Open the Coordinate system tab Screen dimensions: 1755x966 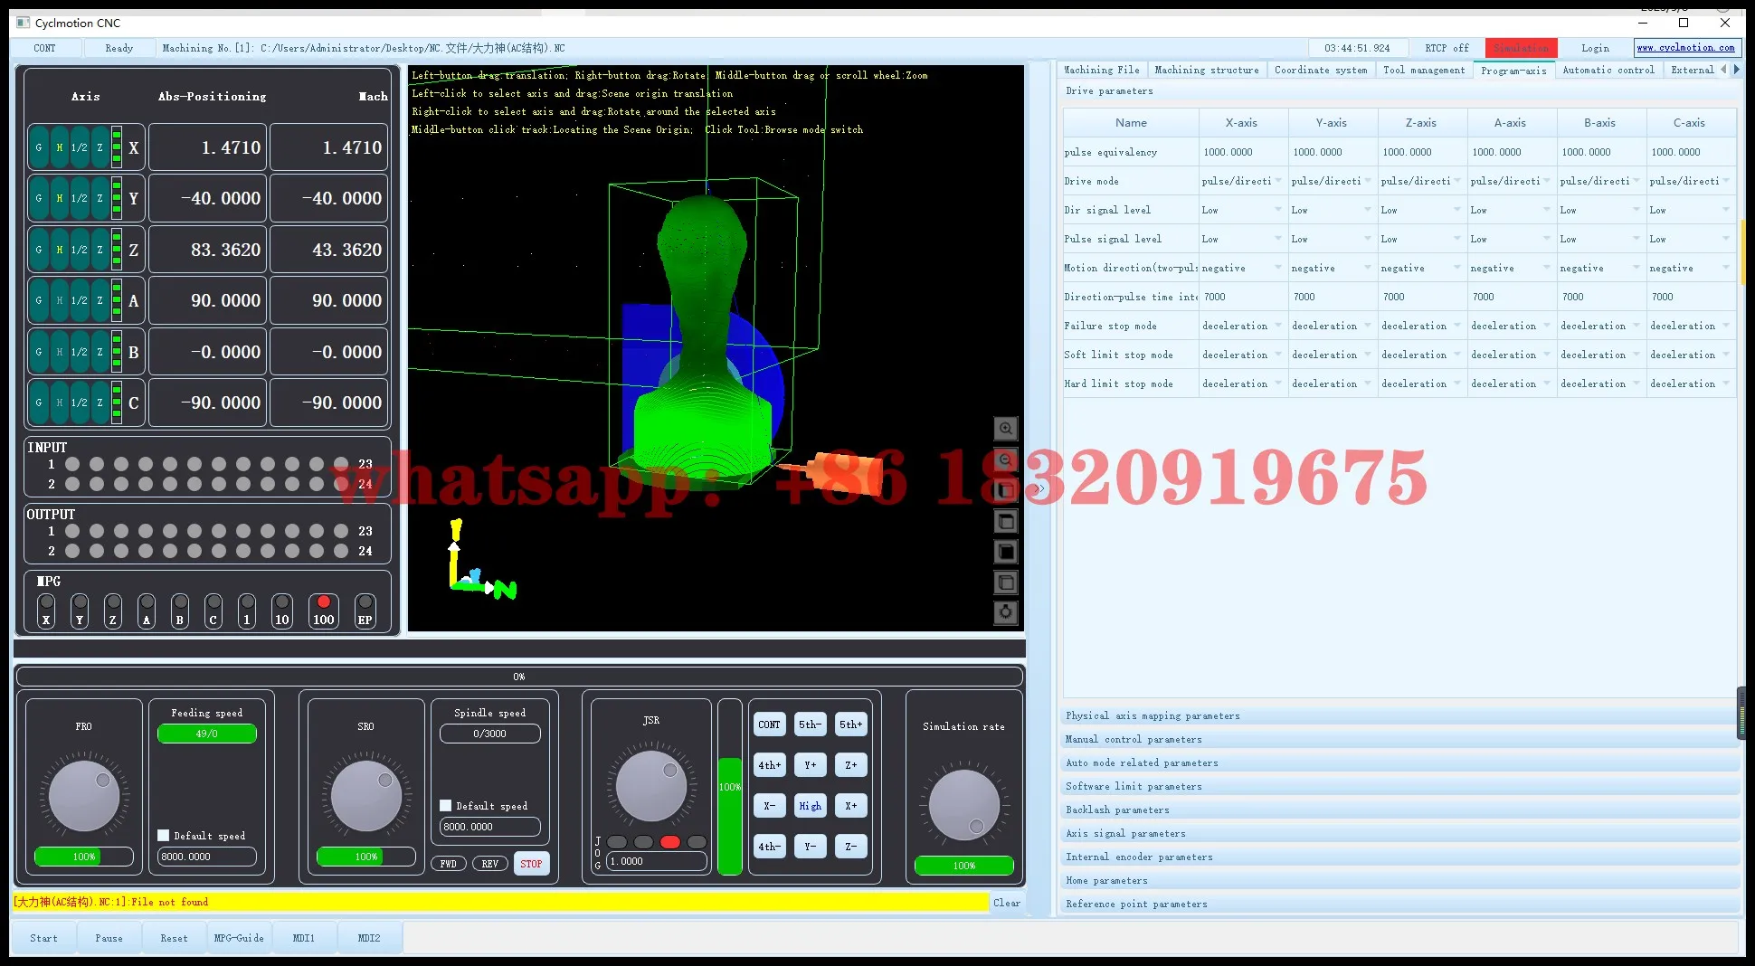point(1320,70)
